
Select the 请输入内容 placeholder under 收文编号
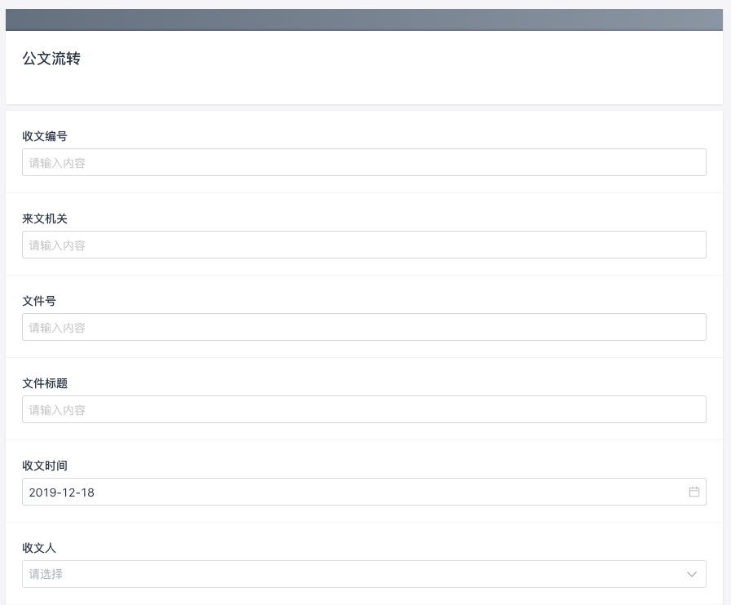click(57, 163)
